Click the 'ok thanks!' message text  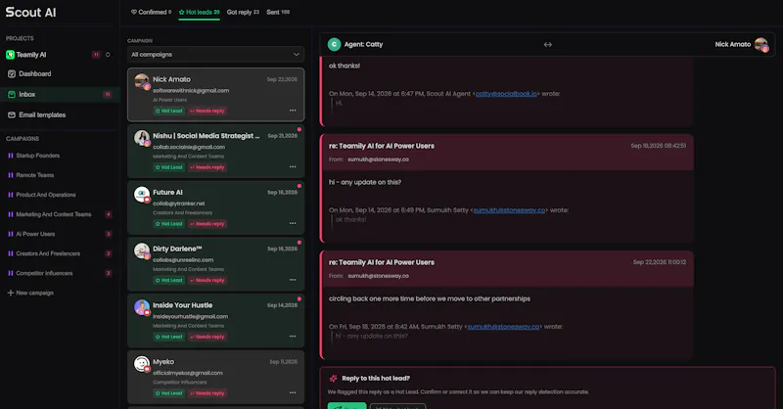point(345,66)
